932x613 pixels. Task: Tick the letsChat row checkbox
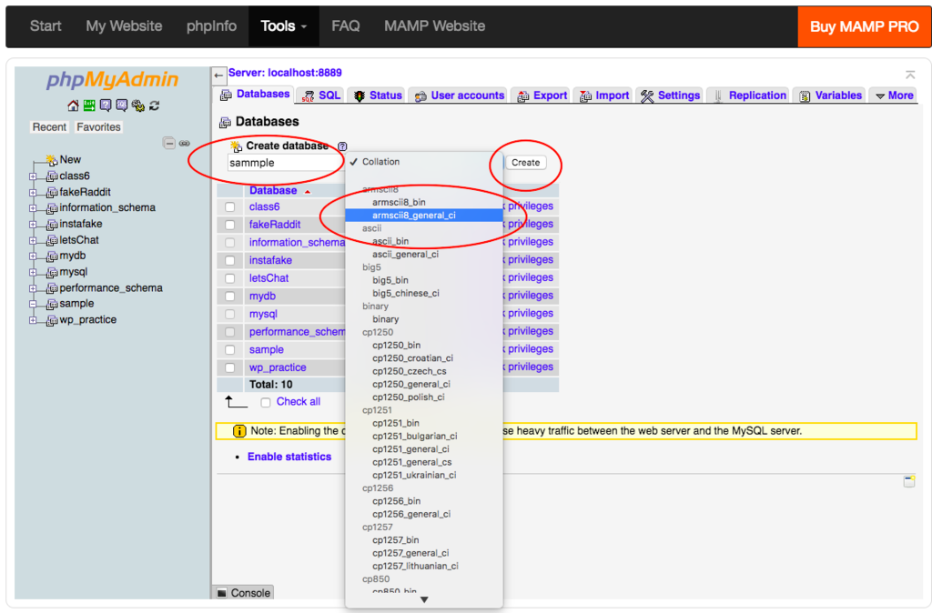(x=230, y=278)
